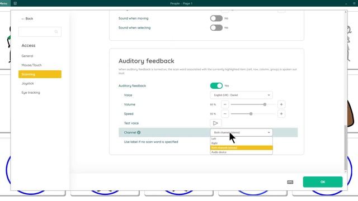Choose Audio device in Channel list

coord(241,152)
